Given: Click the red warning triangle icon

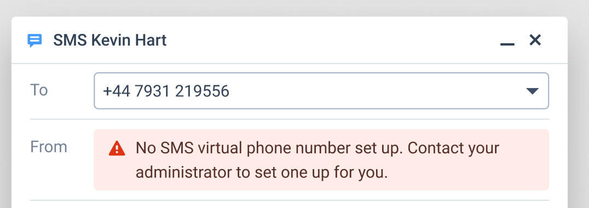Looking at the screenshot, I should click(x=117, y=148).
